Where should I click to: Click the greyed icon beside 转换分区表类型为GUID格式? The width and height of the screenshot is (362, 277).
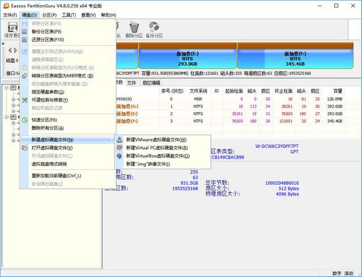tap(24, 68)
